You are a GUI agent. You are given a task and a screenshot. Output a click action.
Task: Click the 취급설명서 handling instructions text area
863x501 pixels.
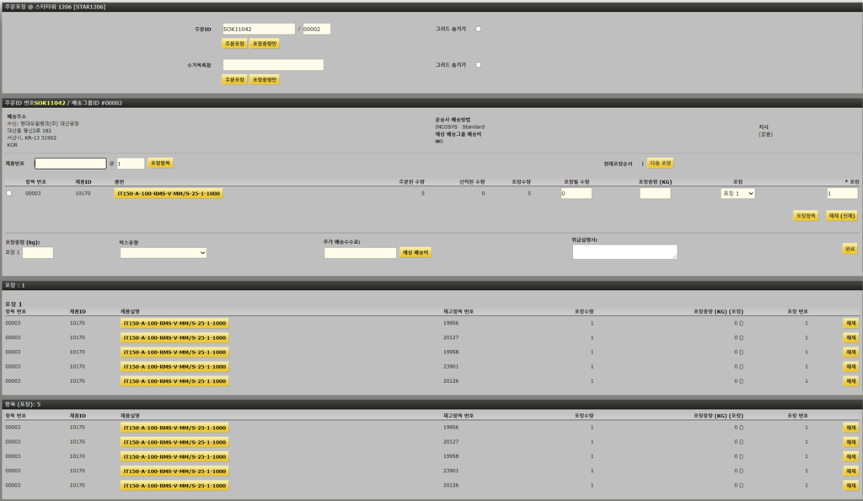[624, 251]
